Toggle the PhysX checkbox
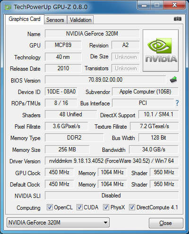189x234 pixels. [106, 207]
